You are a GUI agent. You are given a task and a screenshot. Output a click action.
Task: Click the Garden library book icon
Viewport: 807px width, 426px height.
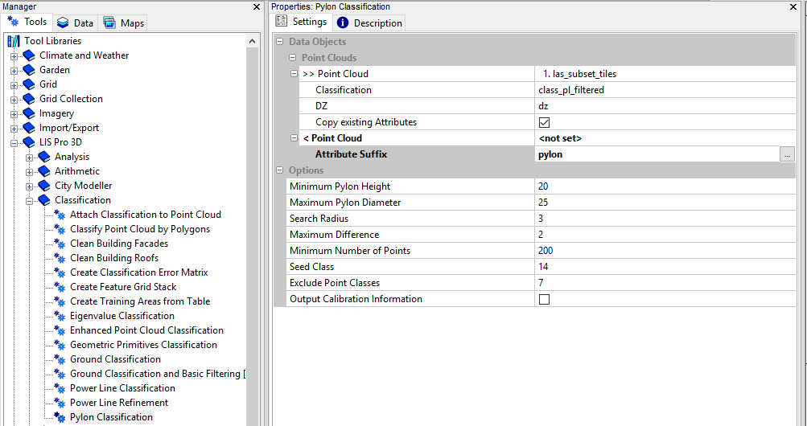(29, 70)
